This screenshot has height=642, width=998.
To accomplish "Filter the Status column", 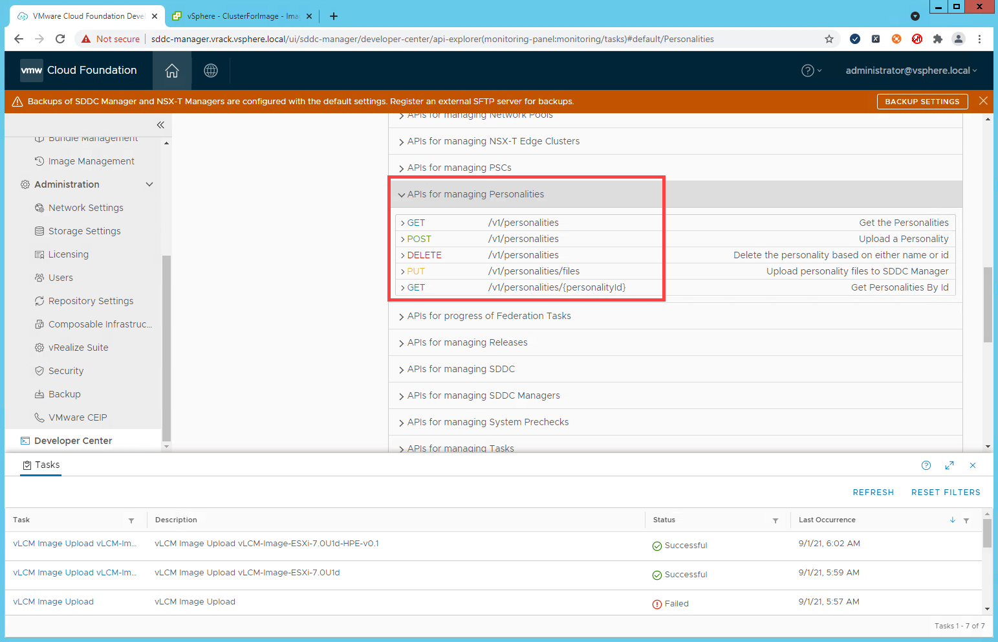I will coord(776,520).
